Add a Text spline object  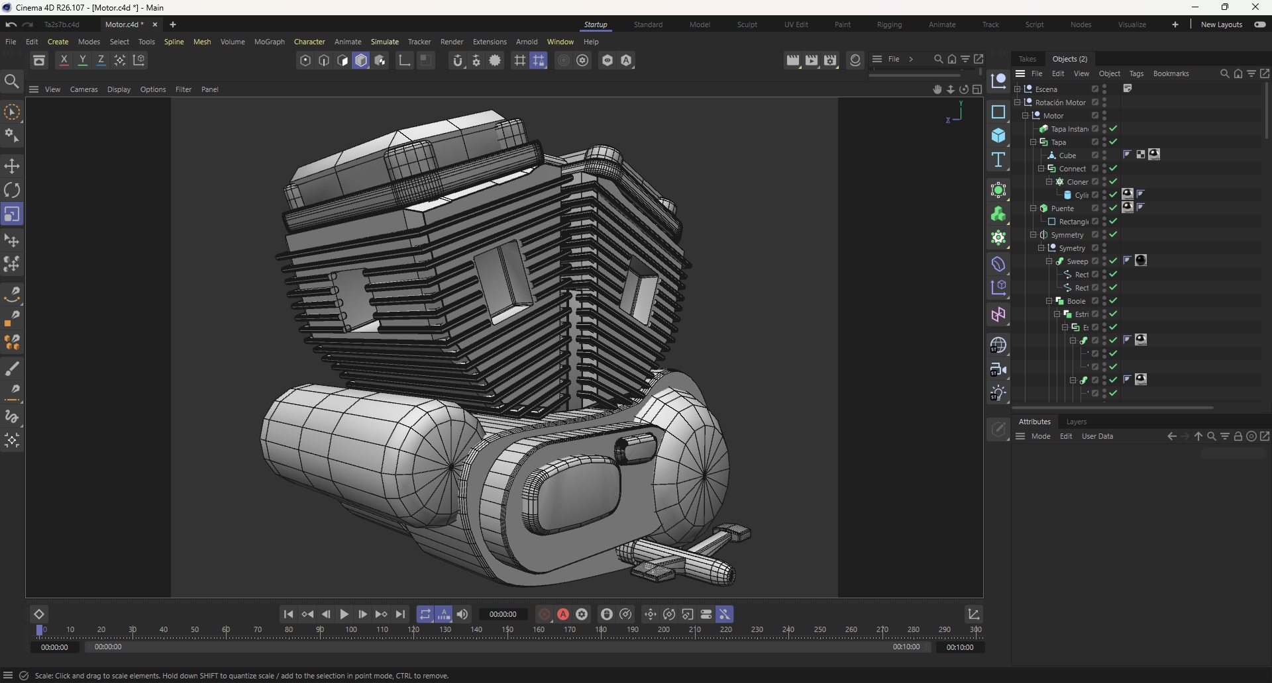click(998, 159)
